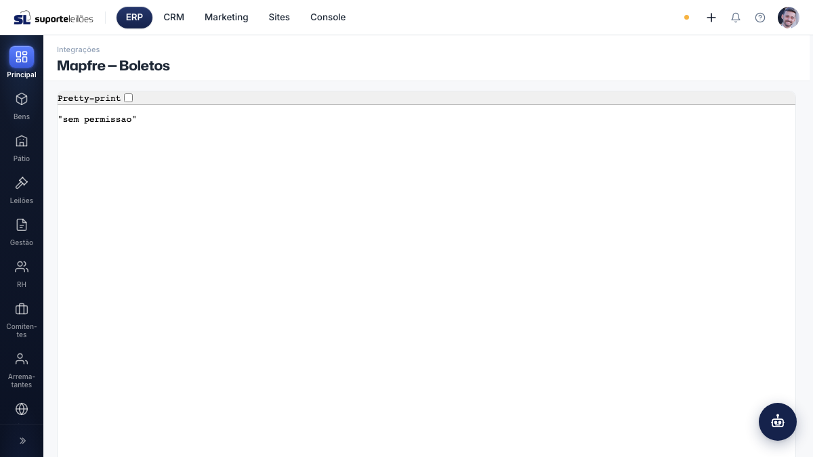Switch to the CRM tab

tap(173, 18)
